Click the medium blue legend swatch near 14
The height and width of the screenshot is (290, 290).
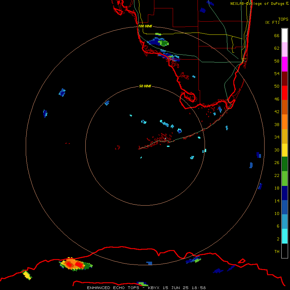pos(285,207)
